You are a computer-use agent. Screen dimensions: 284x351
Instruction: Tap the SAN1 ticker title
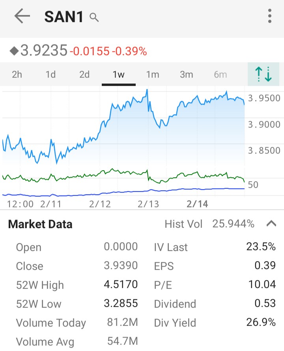click(x=64, y=17)
